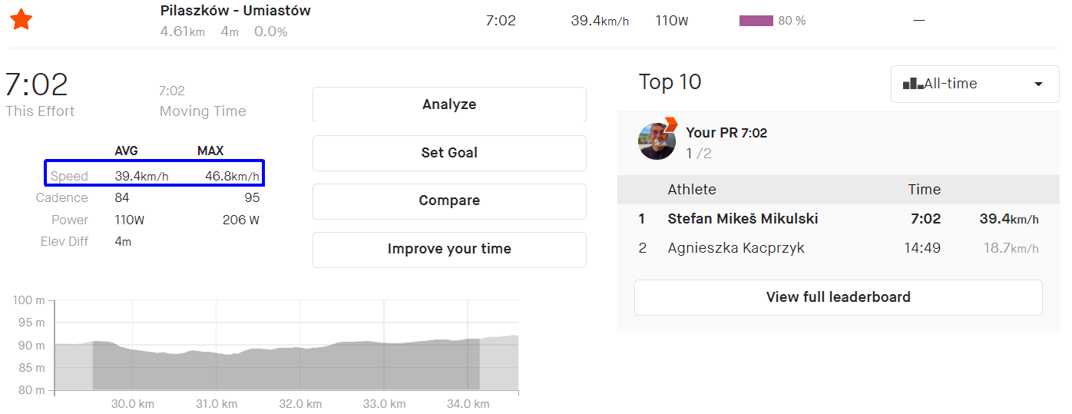The height and width of the screenshot is (414, 1072).
Task: Open Stefan Mikeš Mikulski's leaderboard entry
Action: coord(743,219)
